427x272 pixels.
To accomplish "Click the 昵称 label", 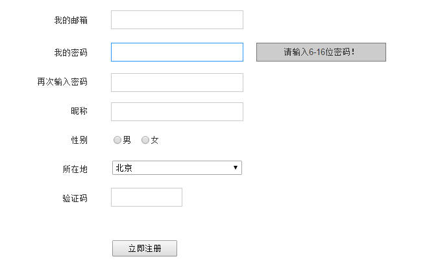I will (79, 111).
